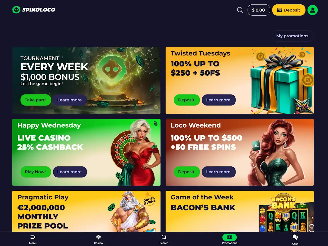Open the Bacon's Bank game thumbnail
The height and width of the screenshot is (246, 328).
point(286,213)
